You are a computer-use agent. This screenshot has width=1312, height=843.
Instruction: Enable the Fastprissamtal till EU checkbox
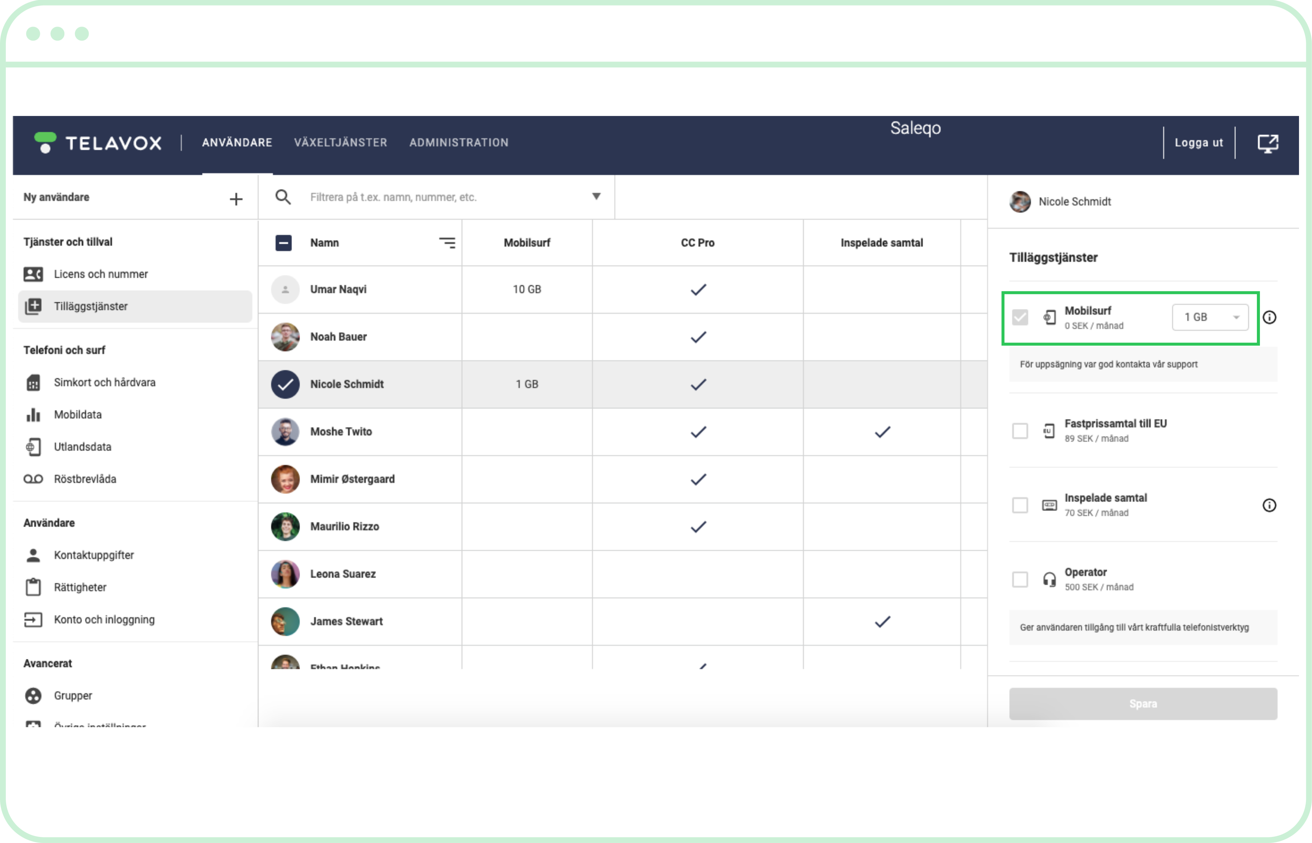(1020, 431)
